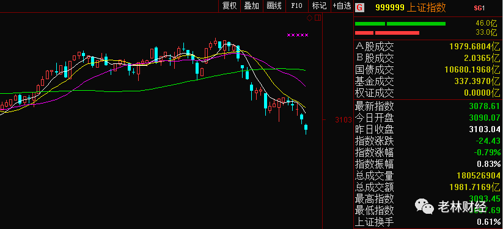The width and height of the screenshot is (503, 229).
Task: Click the split-panel square icon above chart
Action: (318, 18)
